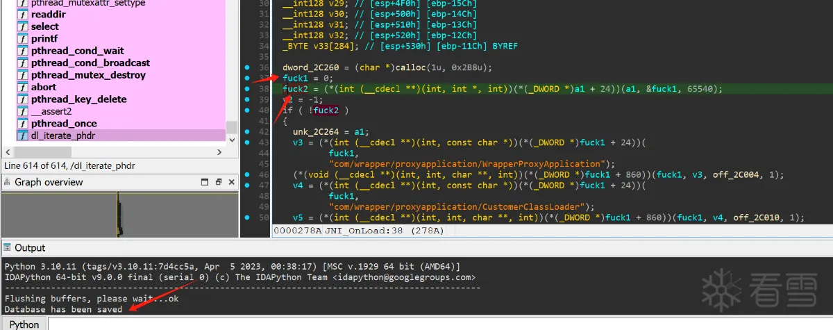Viewport: 833px width, 330px height.
Task: Click unk_2C264 on line 42
Action: coord(317,132)
